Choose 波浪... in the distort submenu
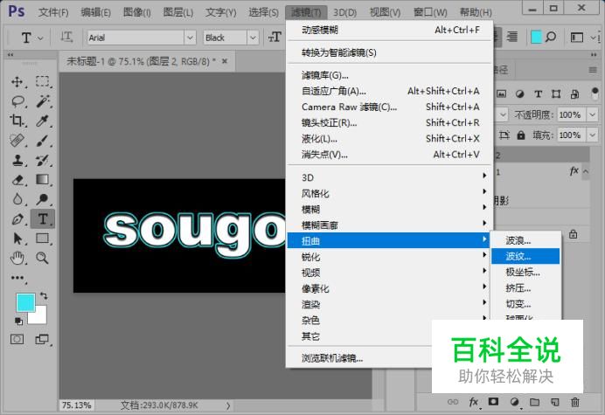Image resolution: width=605 pixels, height=415 pixels. (525, 240)
